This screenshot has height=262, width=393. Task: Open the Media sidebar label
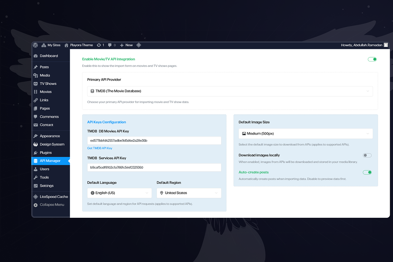[x=45, y=75]
